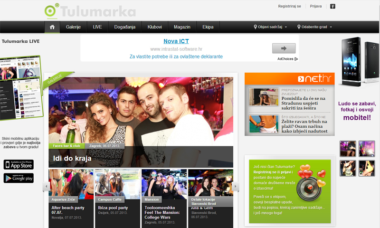Viewport: 380px width, 228px height.
Task: Open the ravan trbuh na plaži article
Action: [304, 126]
